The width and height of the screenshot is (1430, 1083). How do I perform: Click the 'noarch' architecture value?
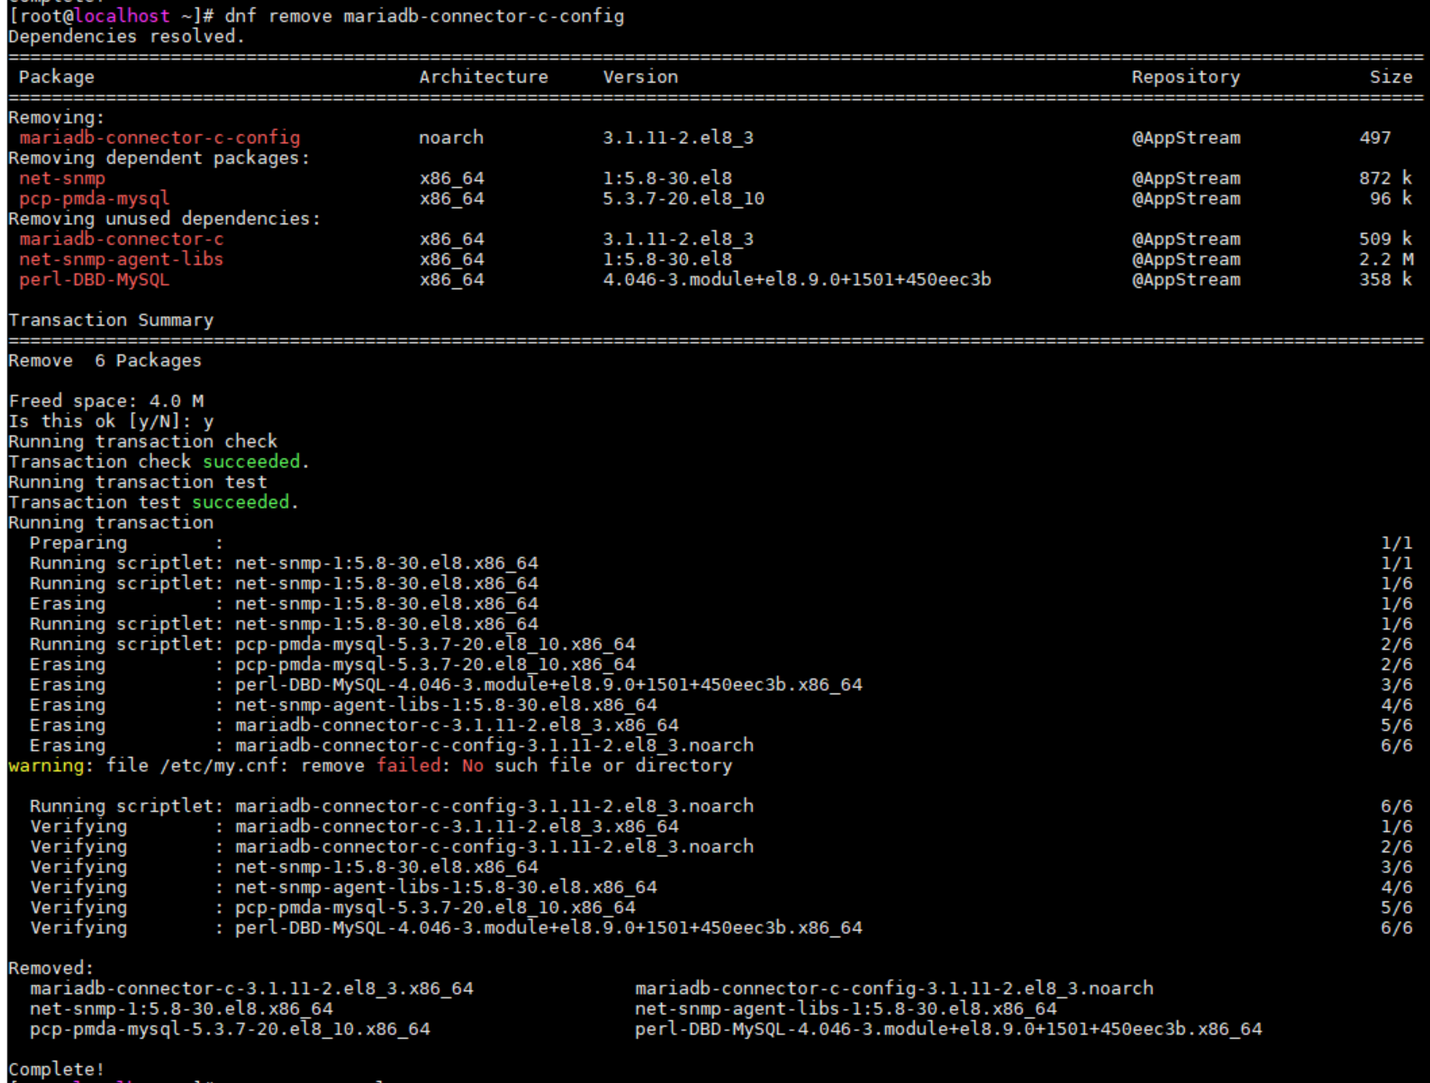click(451, 138)
